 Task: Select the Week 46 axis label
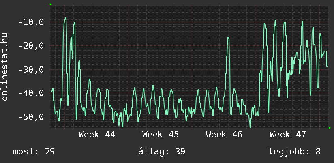[224, 134]
